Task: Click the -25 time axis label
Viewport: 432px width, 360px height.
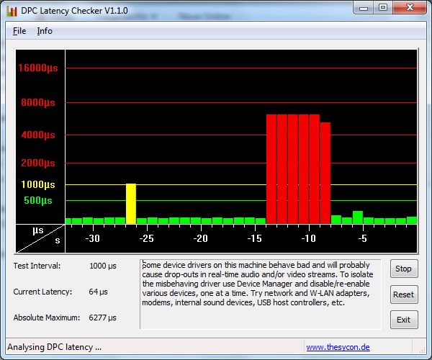Action: pos(147,238)
